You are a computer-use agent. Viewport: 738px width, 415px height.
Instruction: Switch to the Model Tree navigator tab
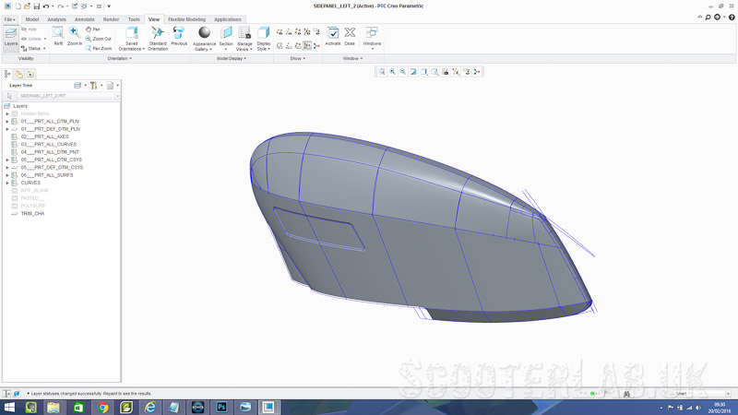click(7, 74)
